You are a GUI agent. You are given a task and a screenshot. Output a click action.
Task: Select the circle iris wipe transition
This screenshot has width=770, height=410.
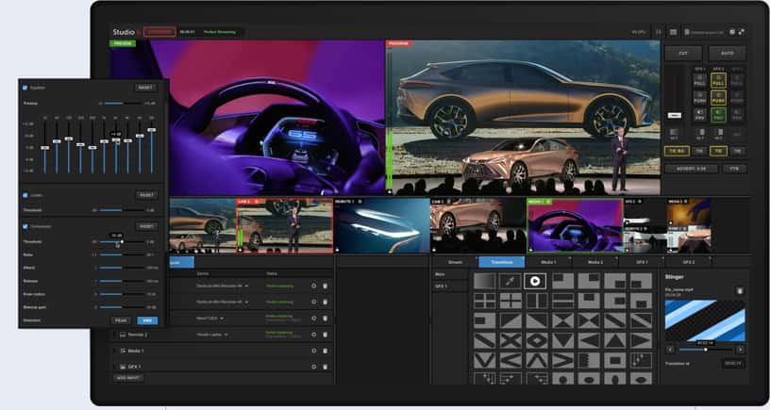[562, 379]
